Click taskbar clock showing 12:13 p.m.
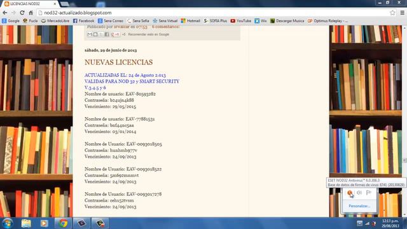Image resolution: width=407 pixels, height=229 pixels. (390, 223)
